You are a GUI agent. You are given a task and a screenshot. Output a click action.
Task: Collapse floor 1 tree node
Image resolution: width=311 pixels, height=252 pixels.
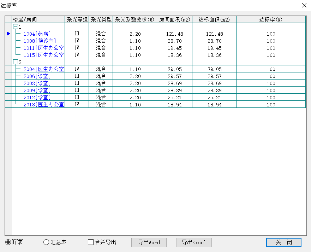click(15, 27)
